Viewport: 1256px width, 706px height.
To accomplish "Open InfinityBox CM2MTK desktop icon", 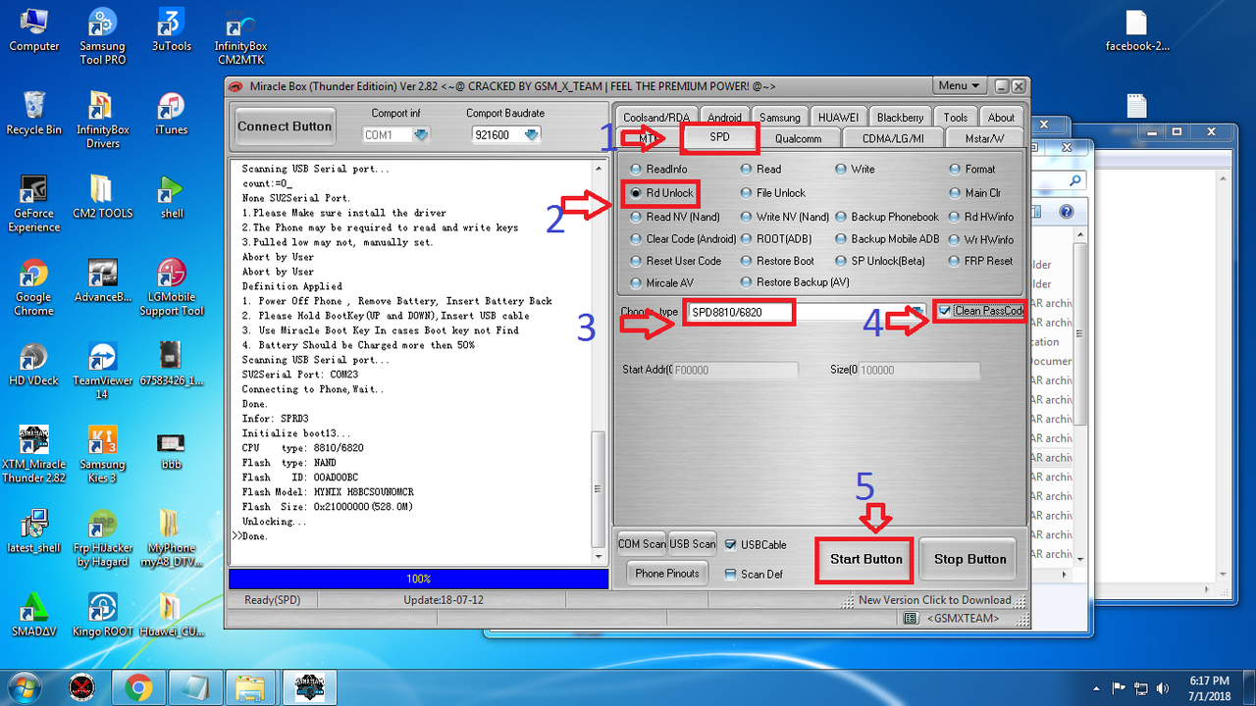I will [240, 36].
